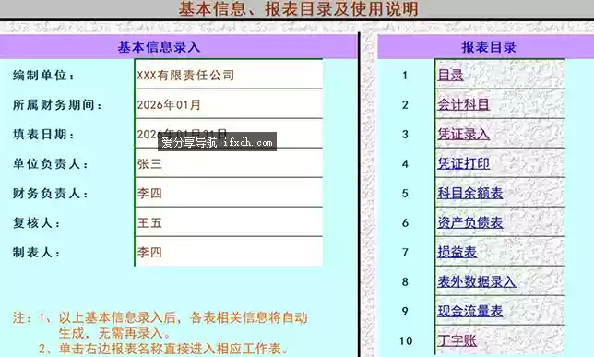Select 财务负责人 cell containing 李四
Viewport: 594px width, 357px height.
click(229, 193)
